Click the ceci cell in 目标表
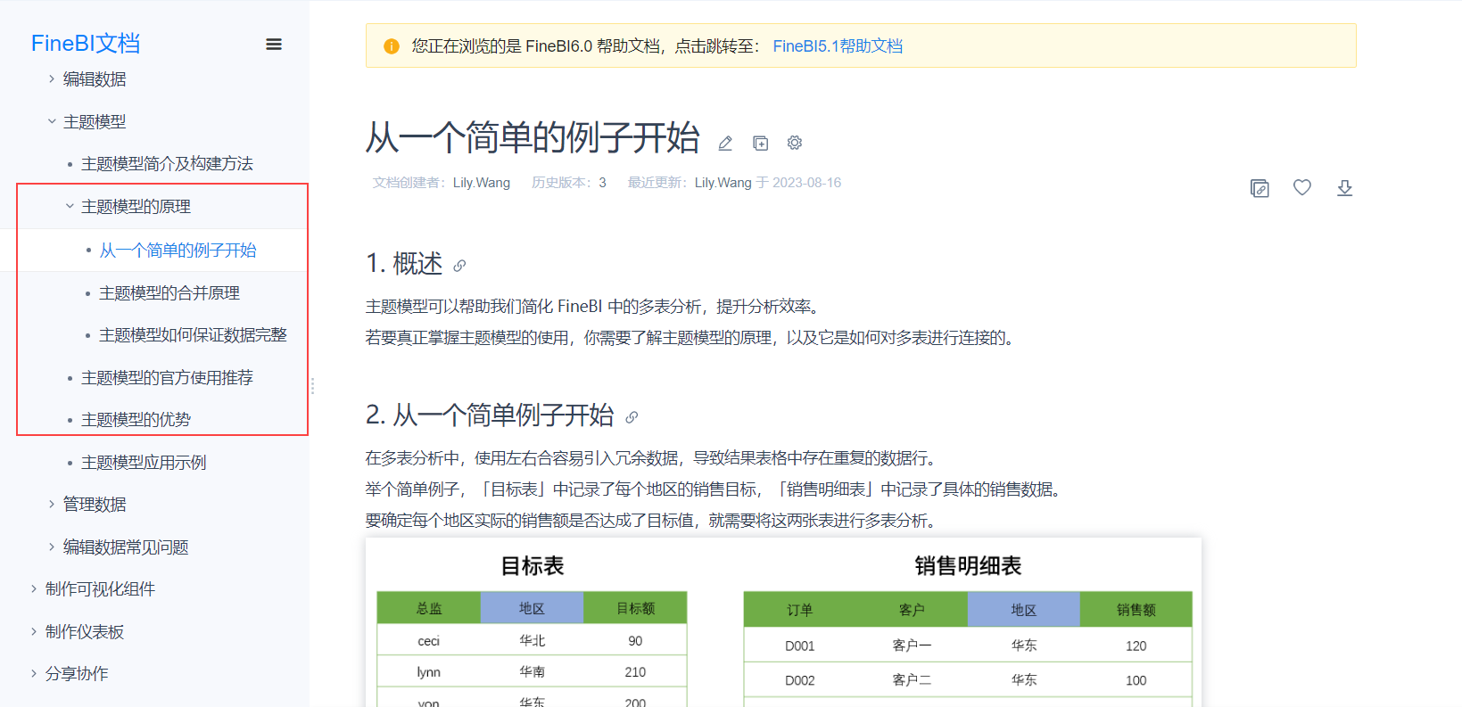The width and height of the screenshot is (1462, 707). click(x=429, y=641)
